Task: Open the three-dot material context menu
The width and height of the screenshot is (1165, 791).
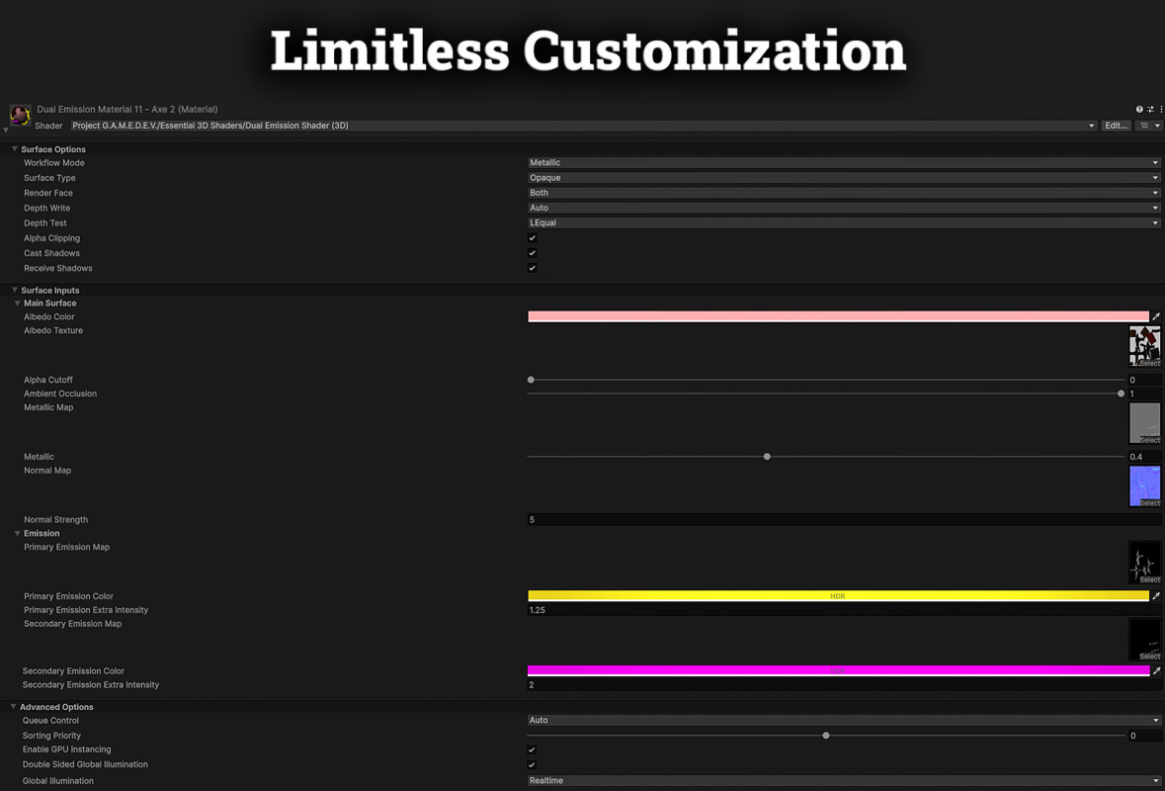Action: click(1160, 110)
